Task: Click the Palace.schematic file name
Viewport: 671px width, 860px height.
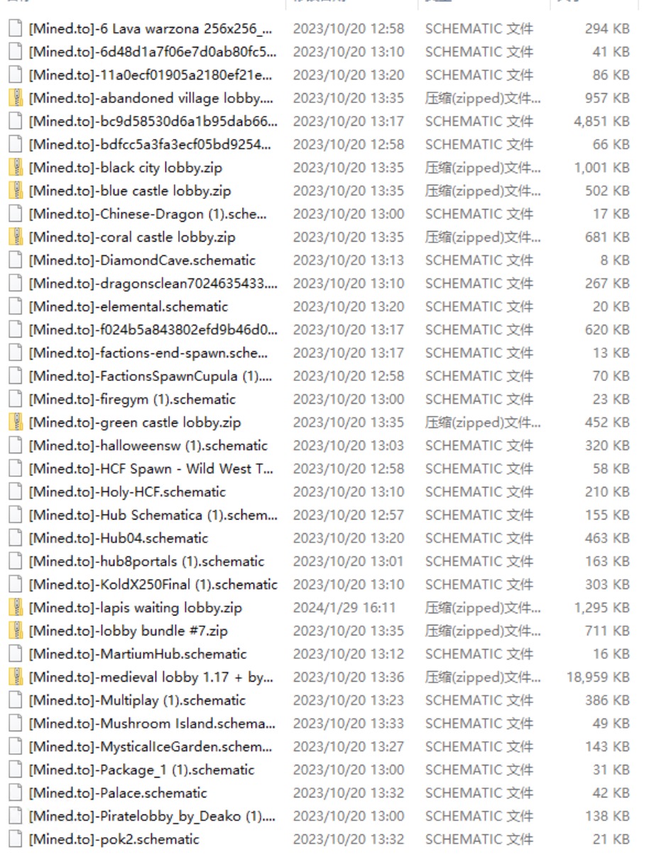Action: point(118,793)
